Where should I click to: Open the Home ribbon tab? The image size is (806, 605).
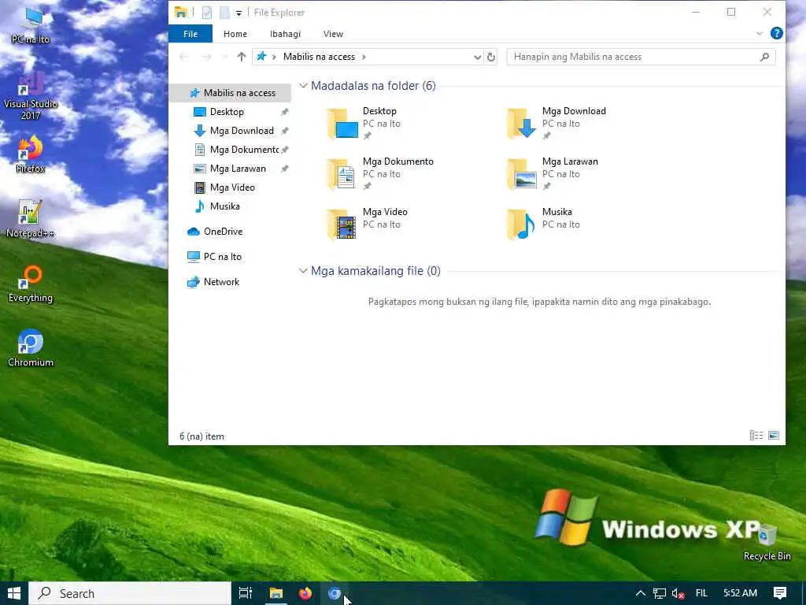click(235, 34)
